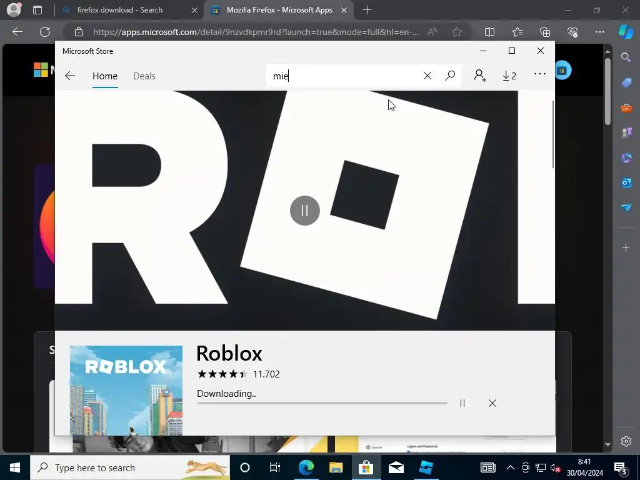Open Microsoft Edge from taskbar

click(306, 467)
